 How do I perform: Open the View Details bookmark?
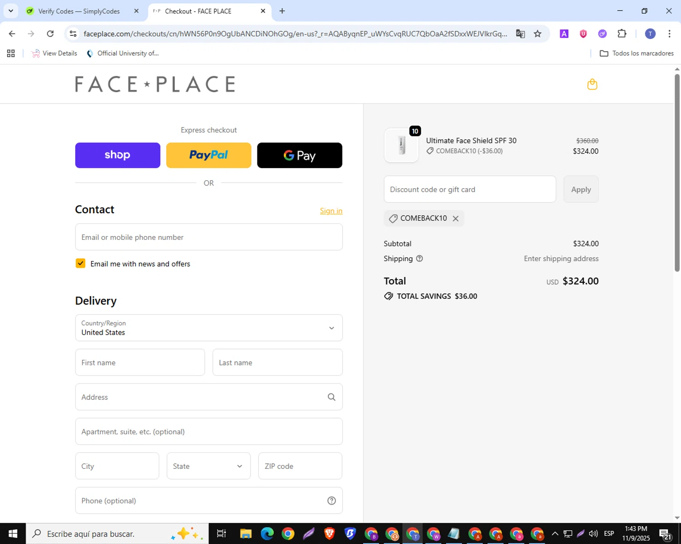point(54,53)
